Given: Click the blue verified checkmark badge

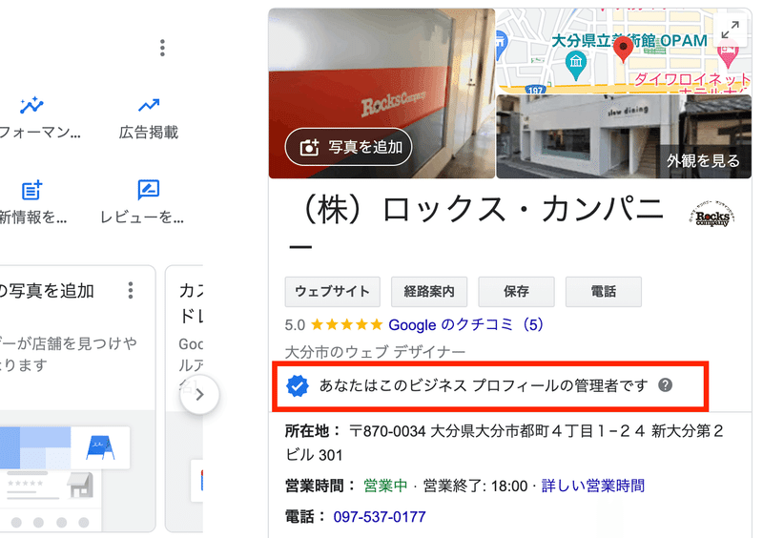Looking at the screenshot, I should tap(298, 386).
